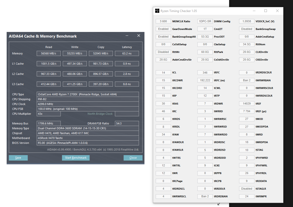Click the CPU FSB field 100.0 MHz
The width and height of the screenshot is (293, 207).
click(88, 109)
